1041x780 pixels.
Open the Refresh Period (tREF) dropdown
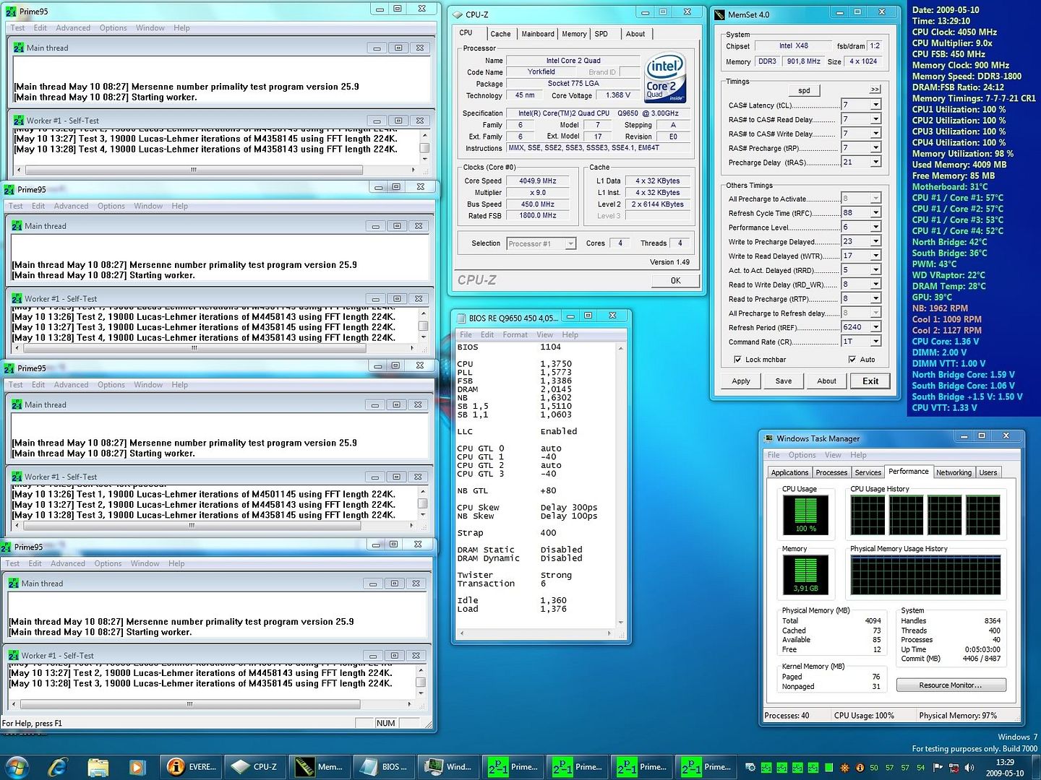click(875, 327)
